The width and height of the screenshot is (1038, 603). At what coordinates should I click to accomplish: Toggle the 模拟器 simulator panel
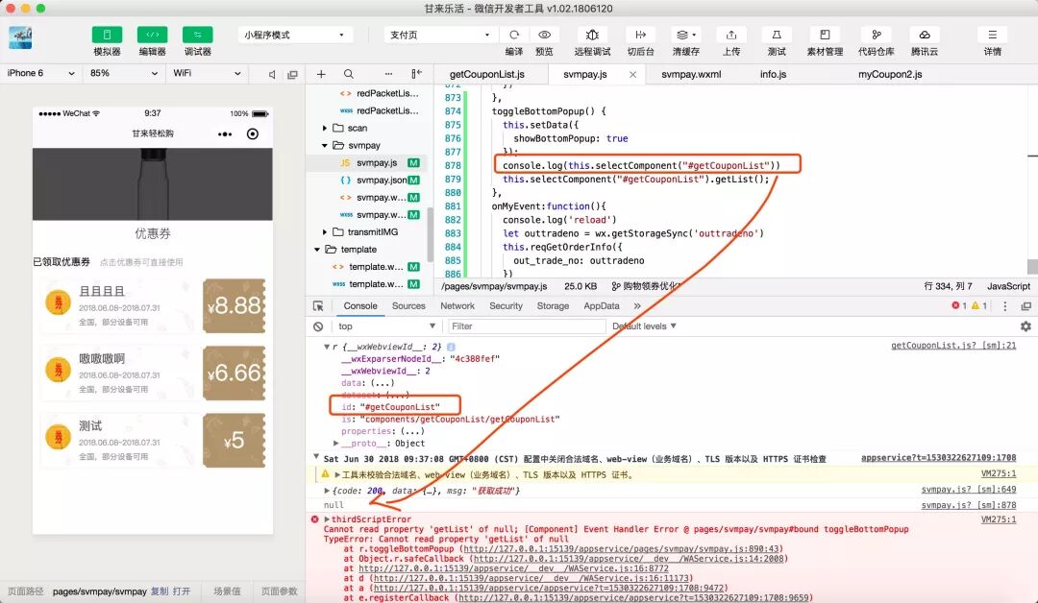pos(107,35)
